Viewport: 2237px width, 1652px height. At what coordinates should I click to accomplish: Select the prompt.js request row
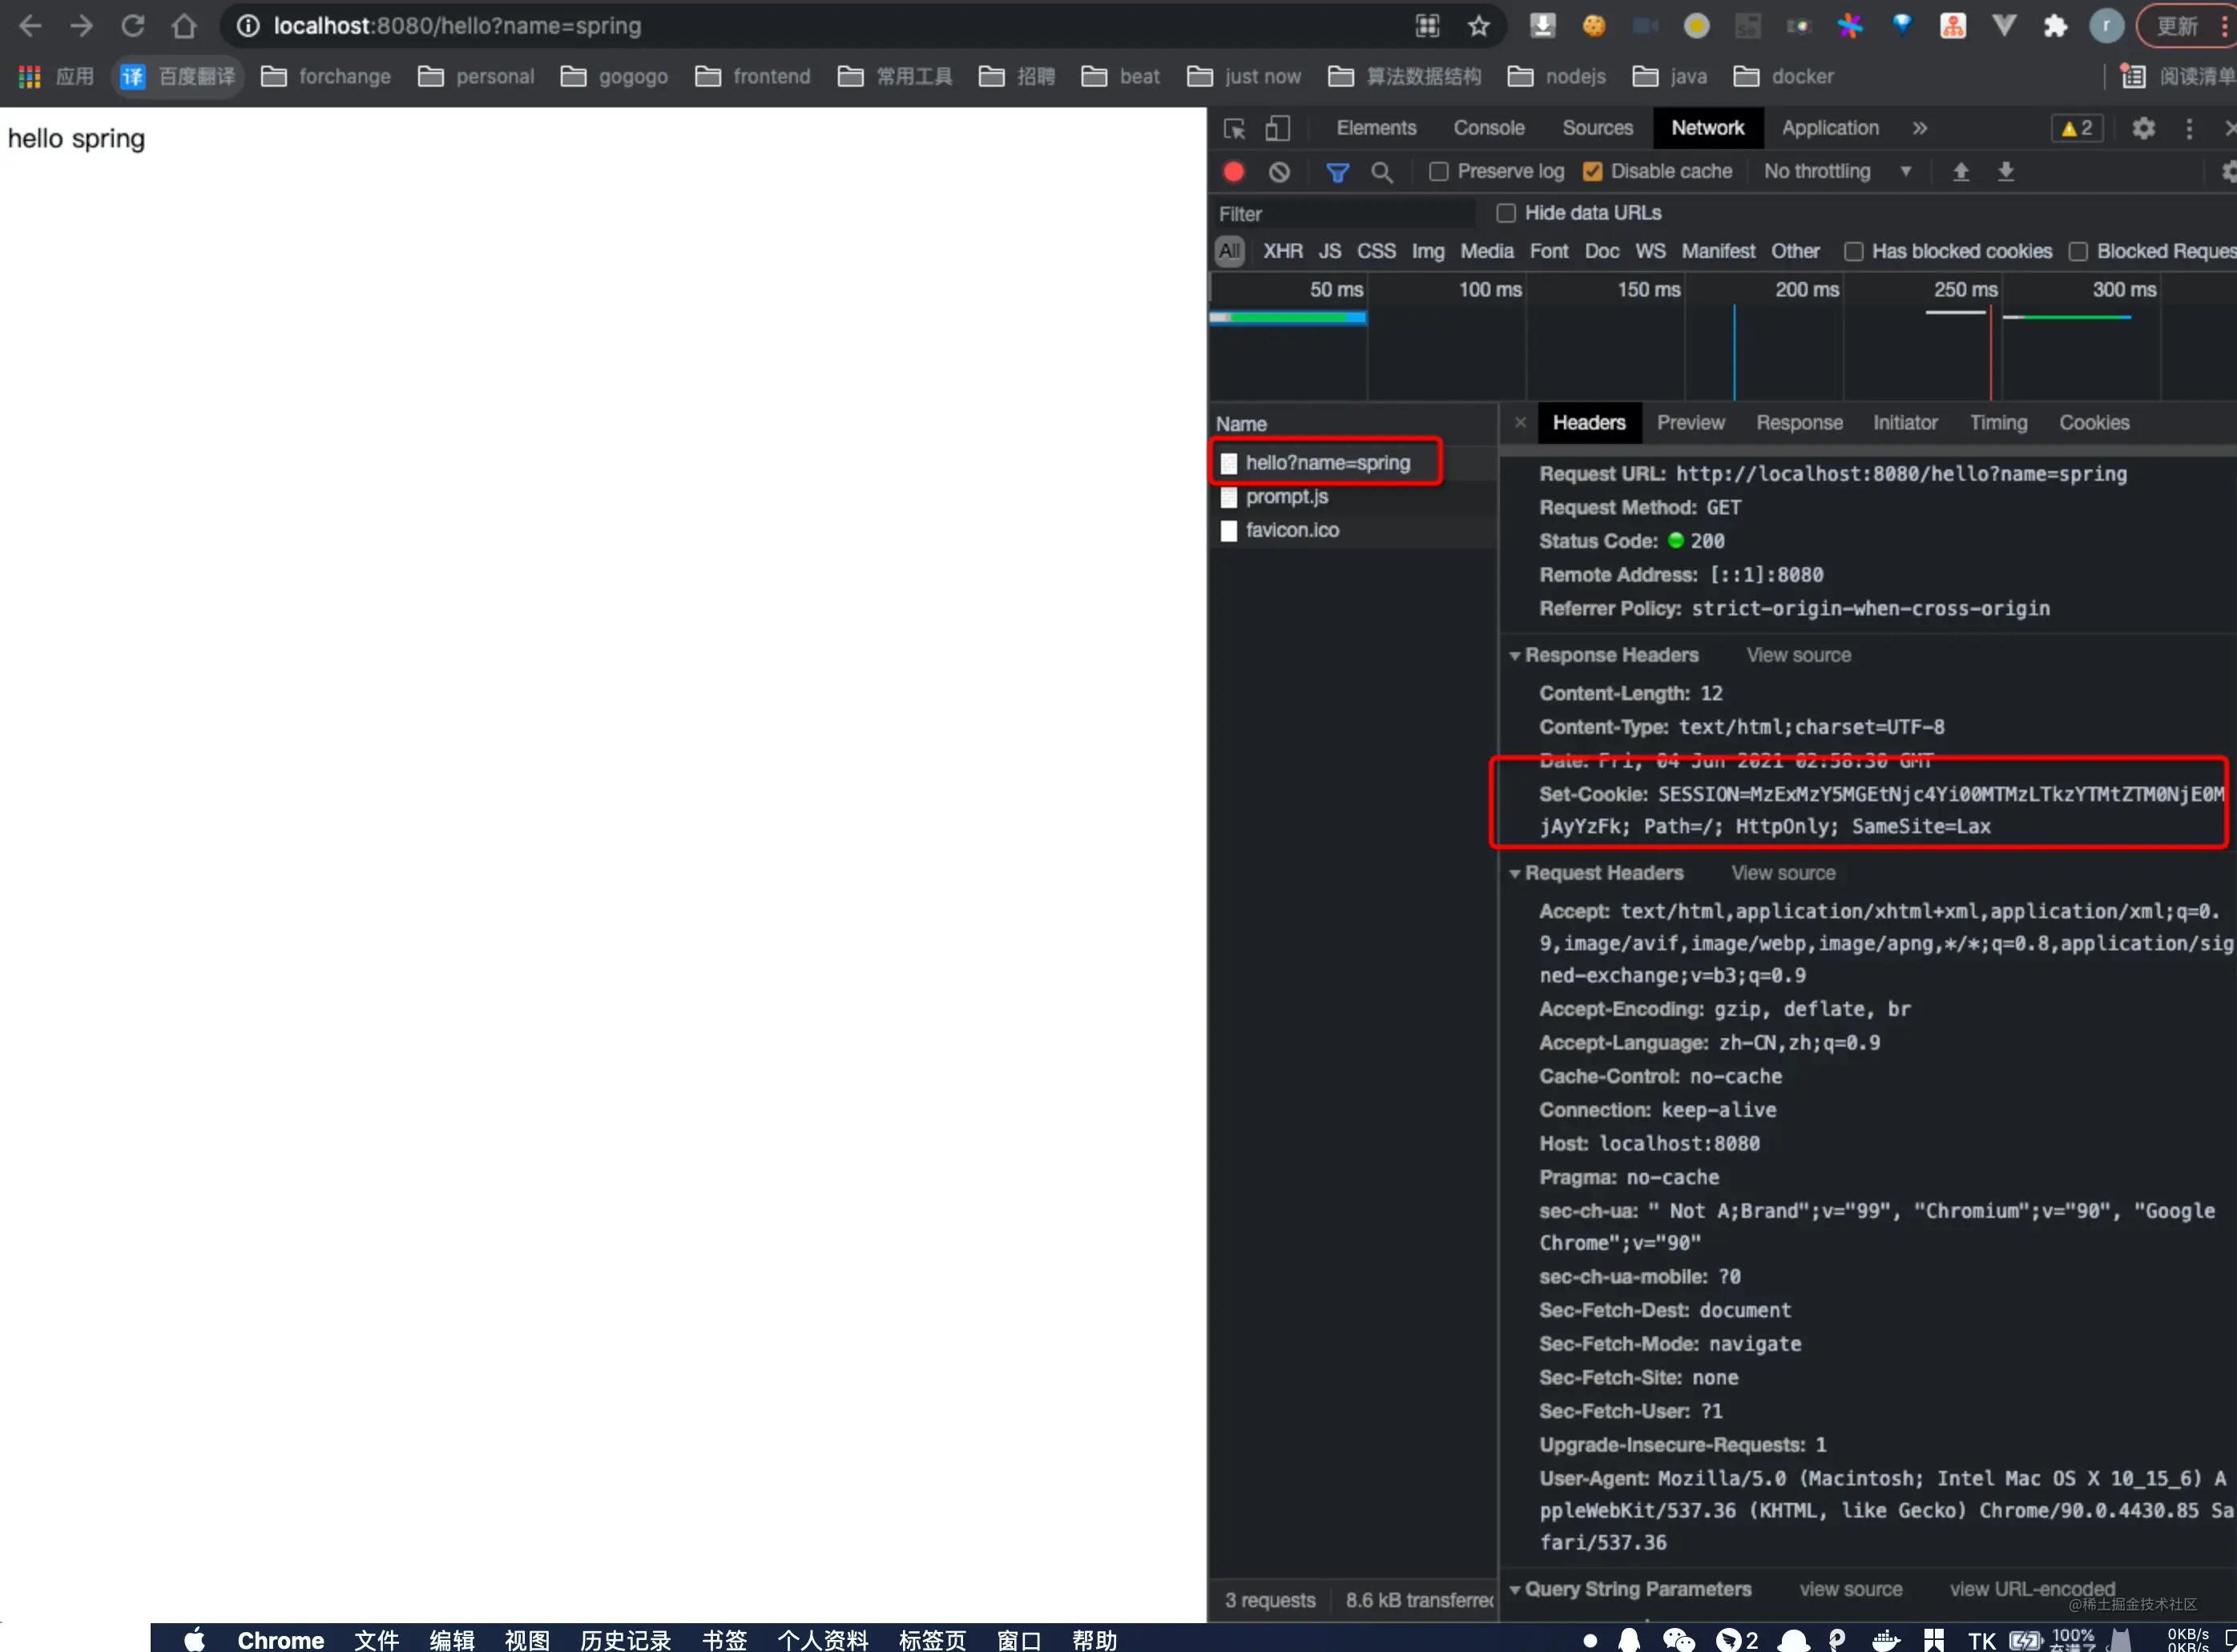[x=1353, y=496]
